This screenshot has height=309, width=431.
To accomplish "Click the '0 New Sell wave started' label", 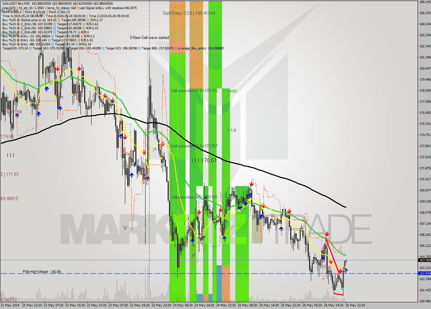I will [150, 38].
